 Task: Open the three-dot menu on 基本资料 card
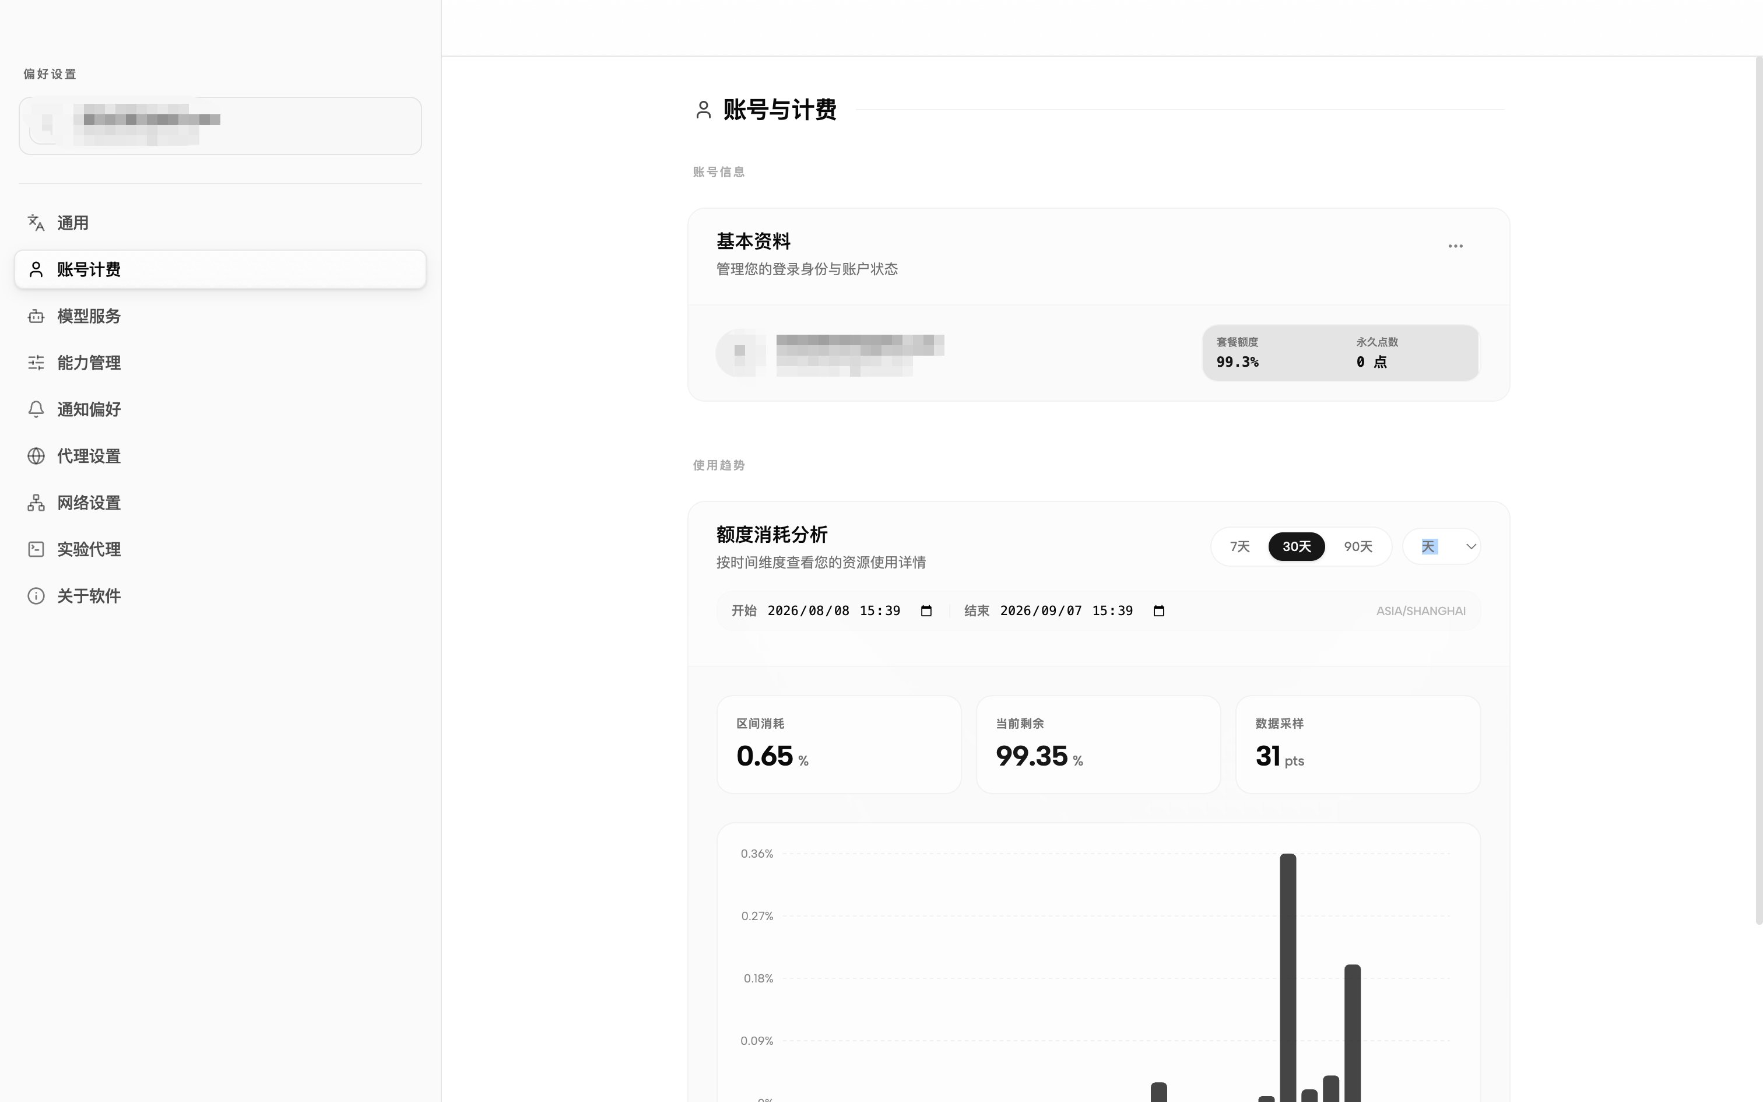[1455, 246]
